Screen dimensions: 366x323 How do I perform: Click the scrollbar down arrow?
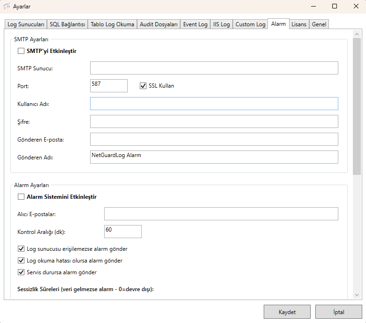point(357,294)
